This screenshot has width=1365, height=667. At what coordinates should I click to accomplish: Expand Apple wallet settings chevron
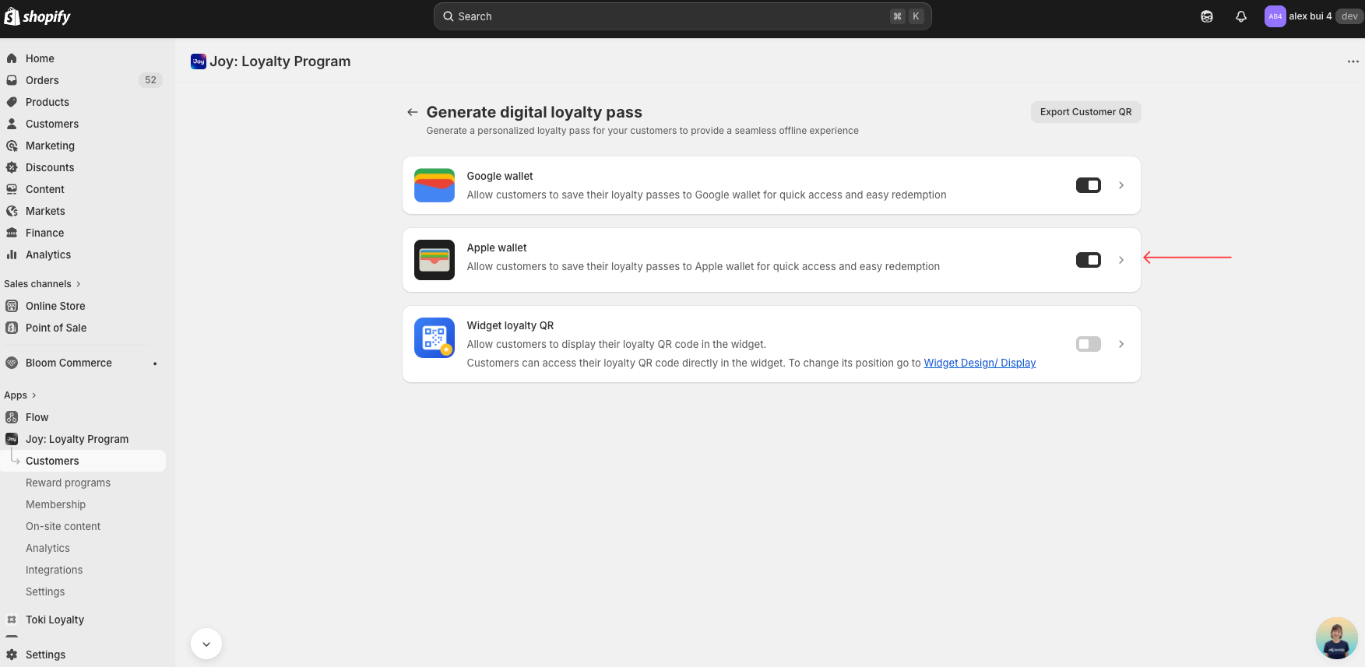[x=1121, y=260]
